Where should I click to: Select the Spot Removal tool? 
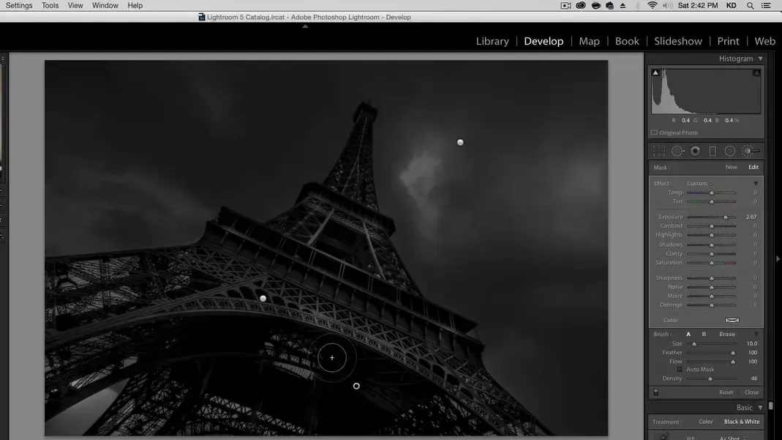click(677, 151)
